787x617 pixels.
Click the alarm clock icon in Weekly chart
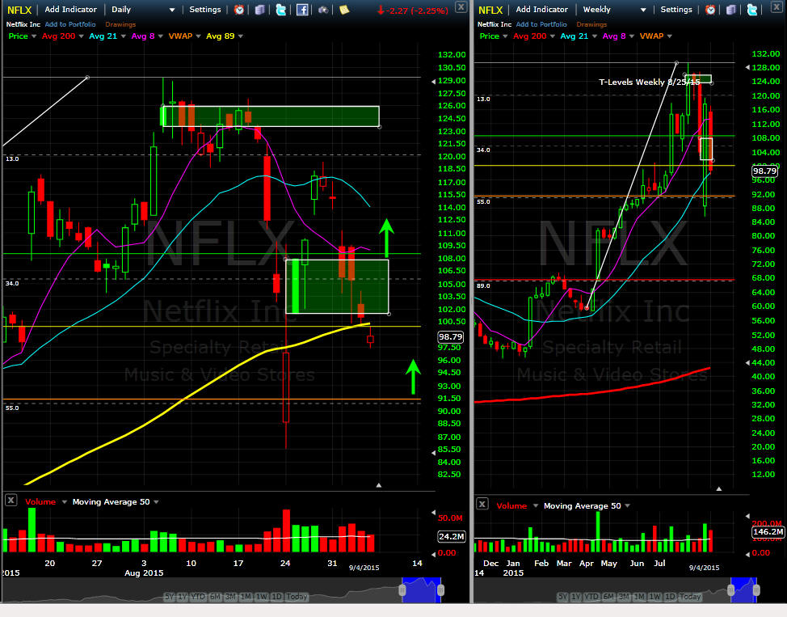(x=710, y=10)
